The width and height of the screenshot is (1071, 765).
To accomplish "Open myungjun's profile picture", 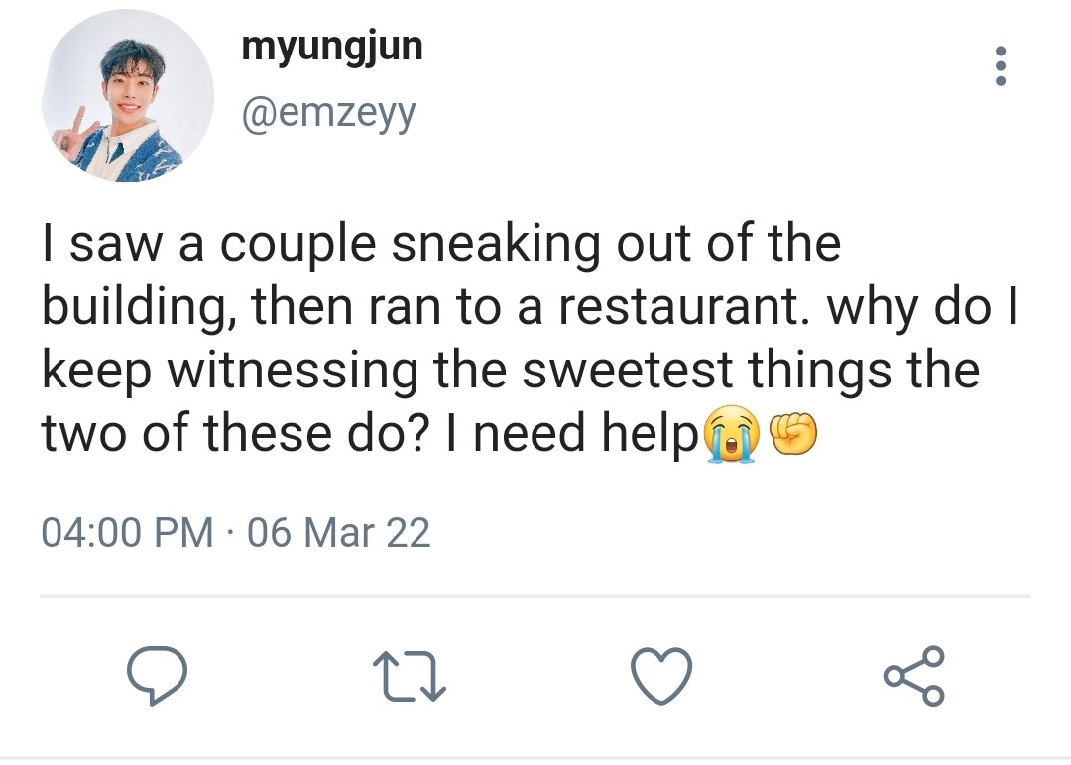I will pos(127,99).
